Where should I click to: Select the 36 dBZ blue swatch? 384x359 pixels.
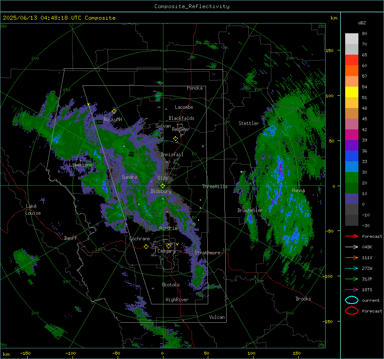point(352,156)
